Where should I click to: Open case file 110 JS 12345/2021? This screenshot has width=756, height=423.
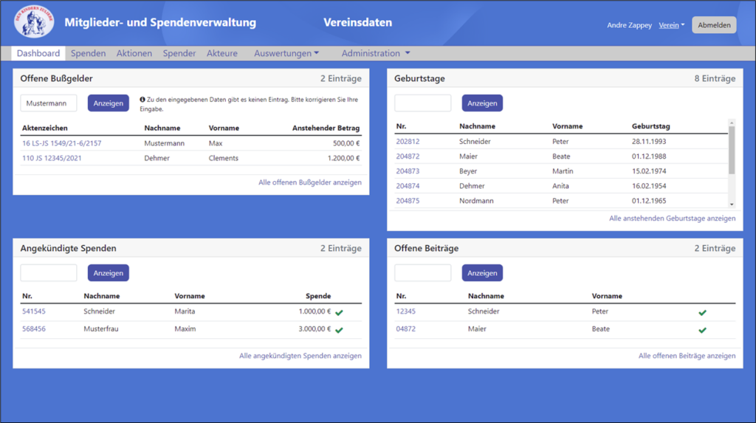pos(52,158)
